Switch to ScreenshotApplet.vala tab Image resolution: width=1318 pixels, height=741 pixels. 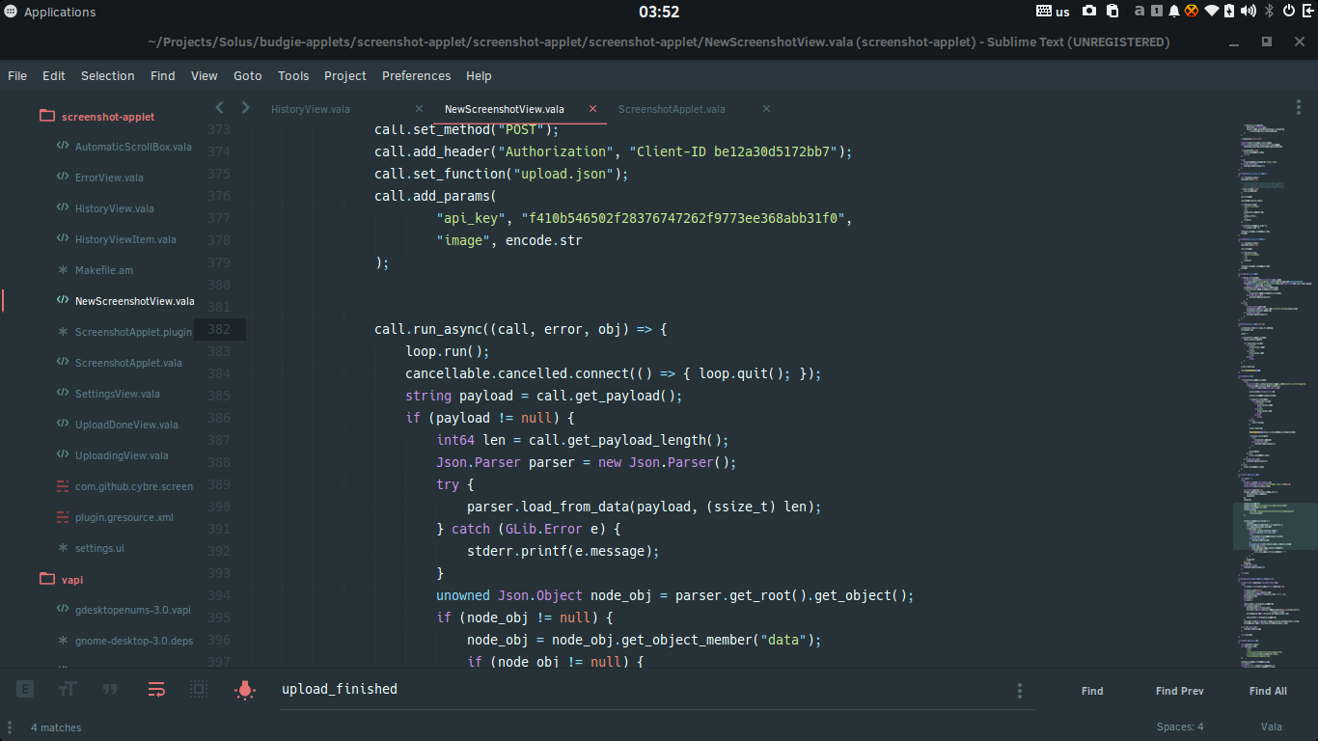tap(672, 109)
